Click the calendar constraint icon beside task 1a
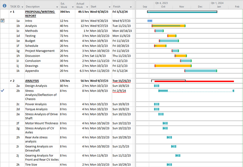 point(2,21)
